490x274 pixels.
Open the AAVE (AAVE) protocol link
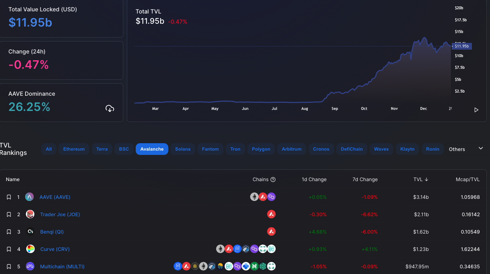click(55, 197)
